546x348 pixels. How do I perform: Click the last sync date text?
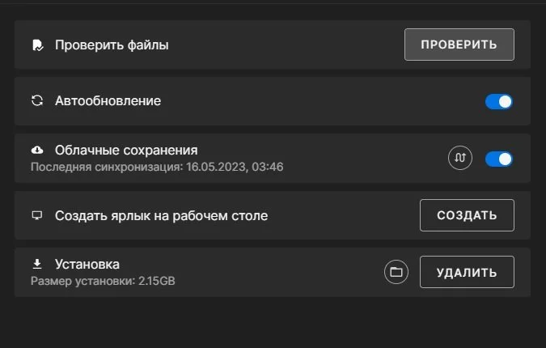pos(157,167)
